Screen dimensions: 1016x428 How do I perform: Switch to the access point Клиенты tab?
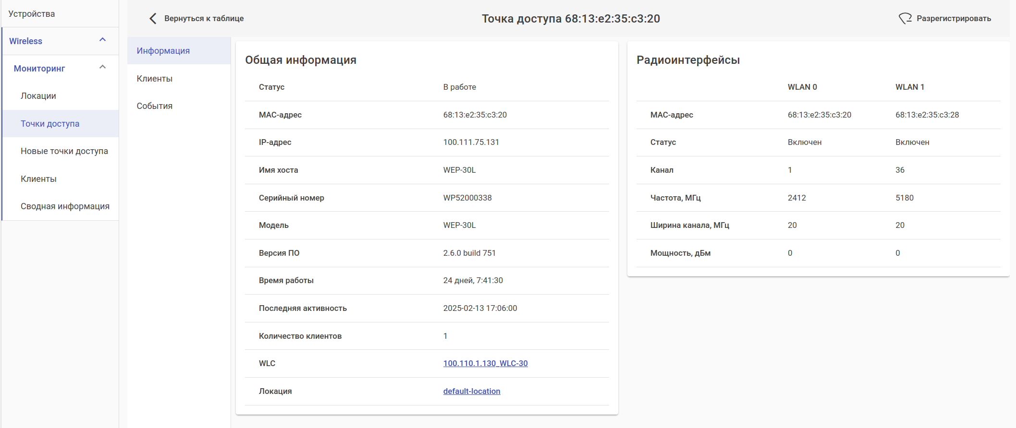click(x=155, y=79)
